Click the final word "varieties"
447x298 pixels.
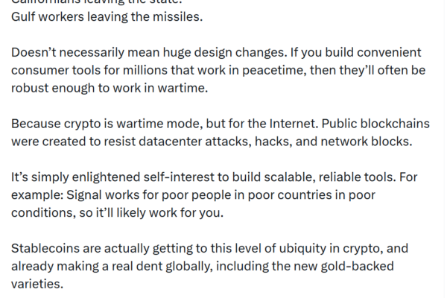click(37, 283)
